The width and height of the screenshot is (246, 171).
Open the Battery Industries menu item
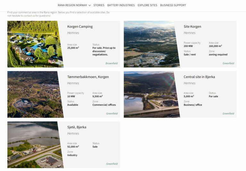[x=121, y=5]
